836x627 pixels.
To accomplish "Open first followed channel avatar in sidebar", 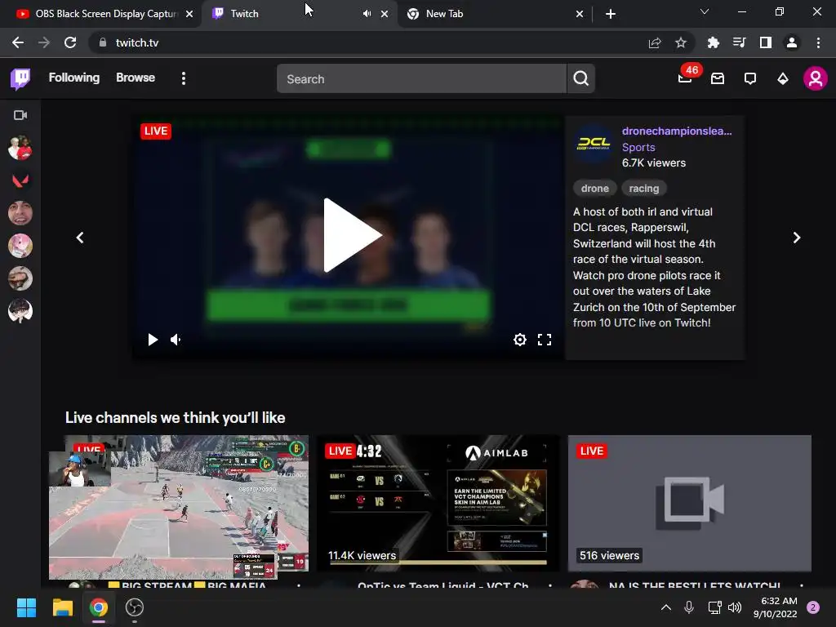I will 20,149.
